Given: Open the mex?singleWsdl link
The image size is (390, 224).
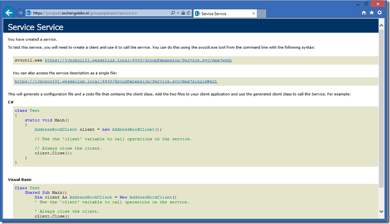Looking at the screenshot, I should point(116,82).
